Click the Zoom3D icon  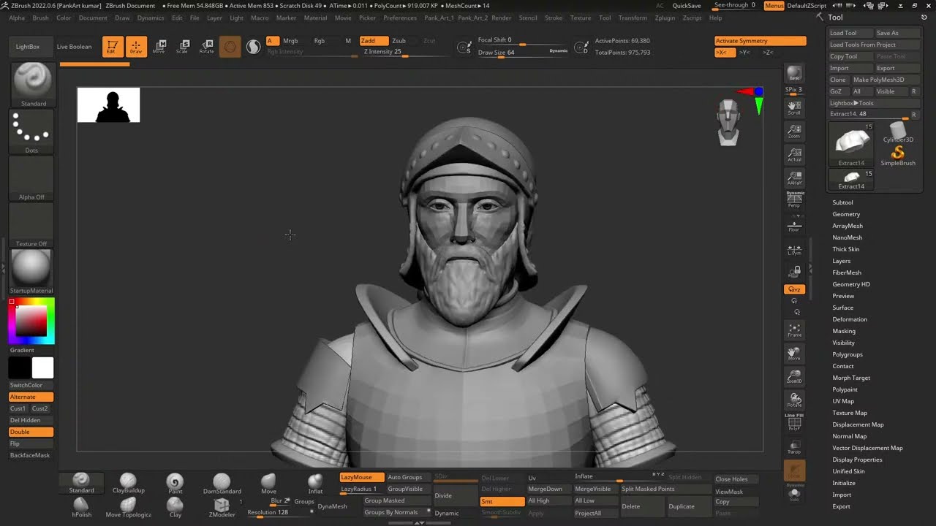point(794,377)
